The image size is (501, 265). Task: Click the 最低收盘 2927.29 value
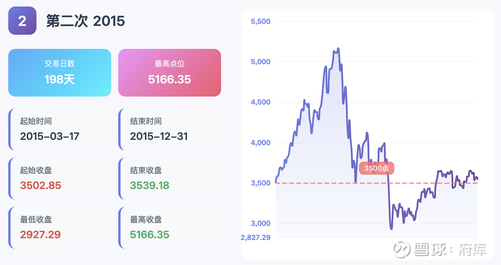[x=40, y=235]
